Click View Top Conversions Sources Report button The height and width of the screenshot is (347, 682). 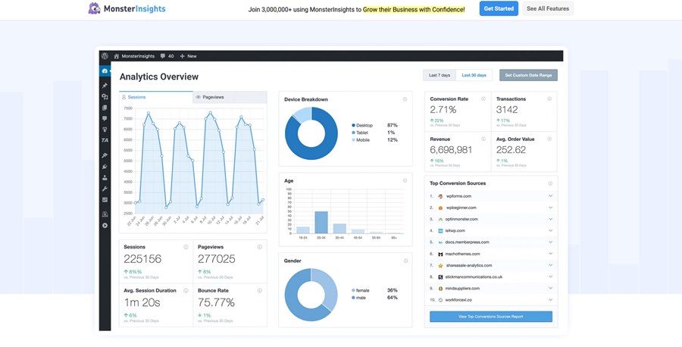490,317
